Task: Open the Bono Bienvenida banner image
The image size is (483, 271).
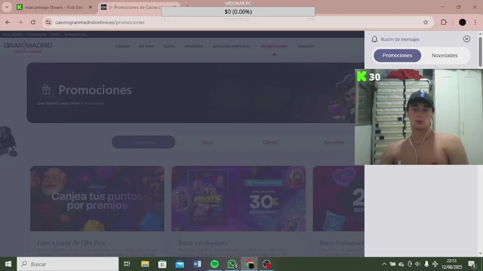Action: click(x=338, y=198)
